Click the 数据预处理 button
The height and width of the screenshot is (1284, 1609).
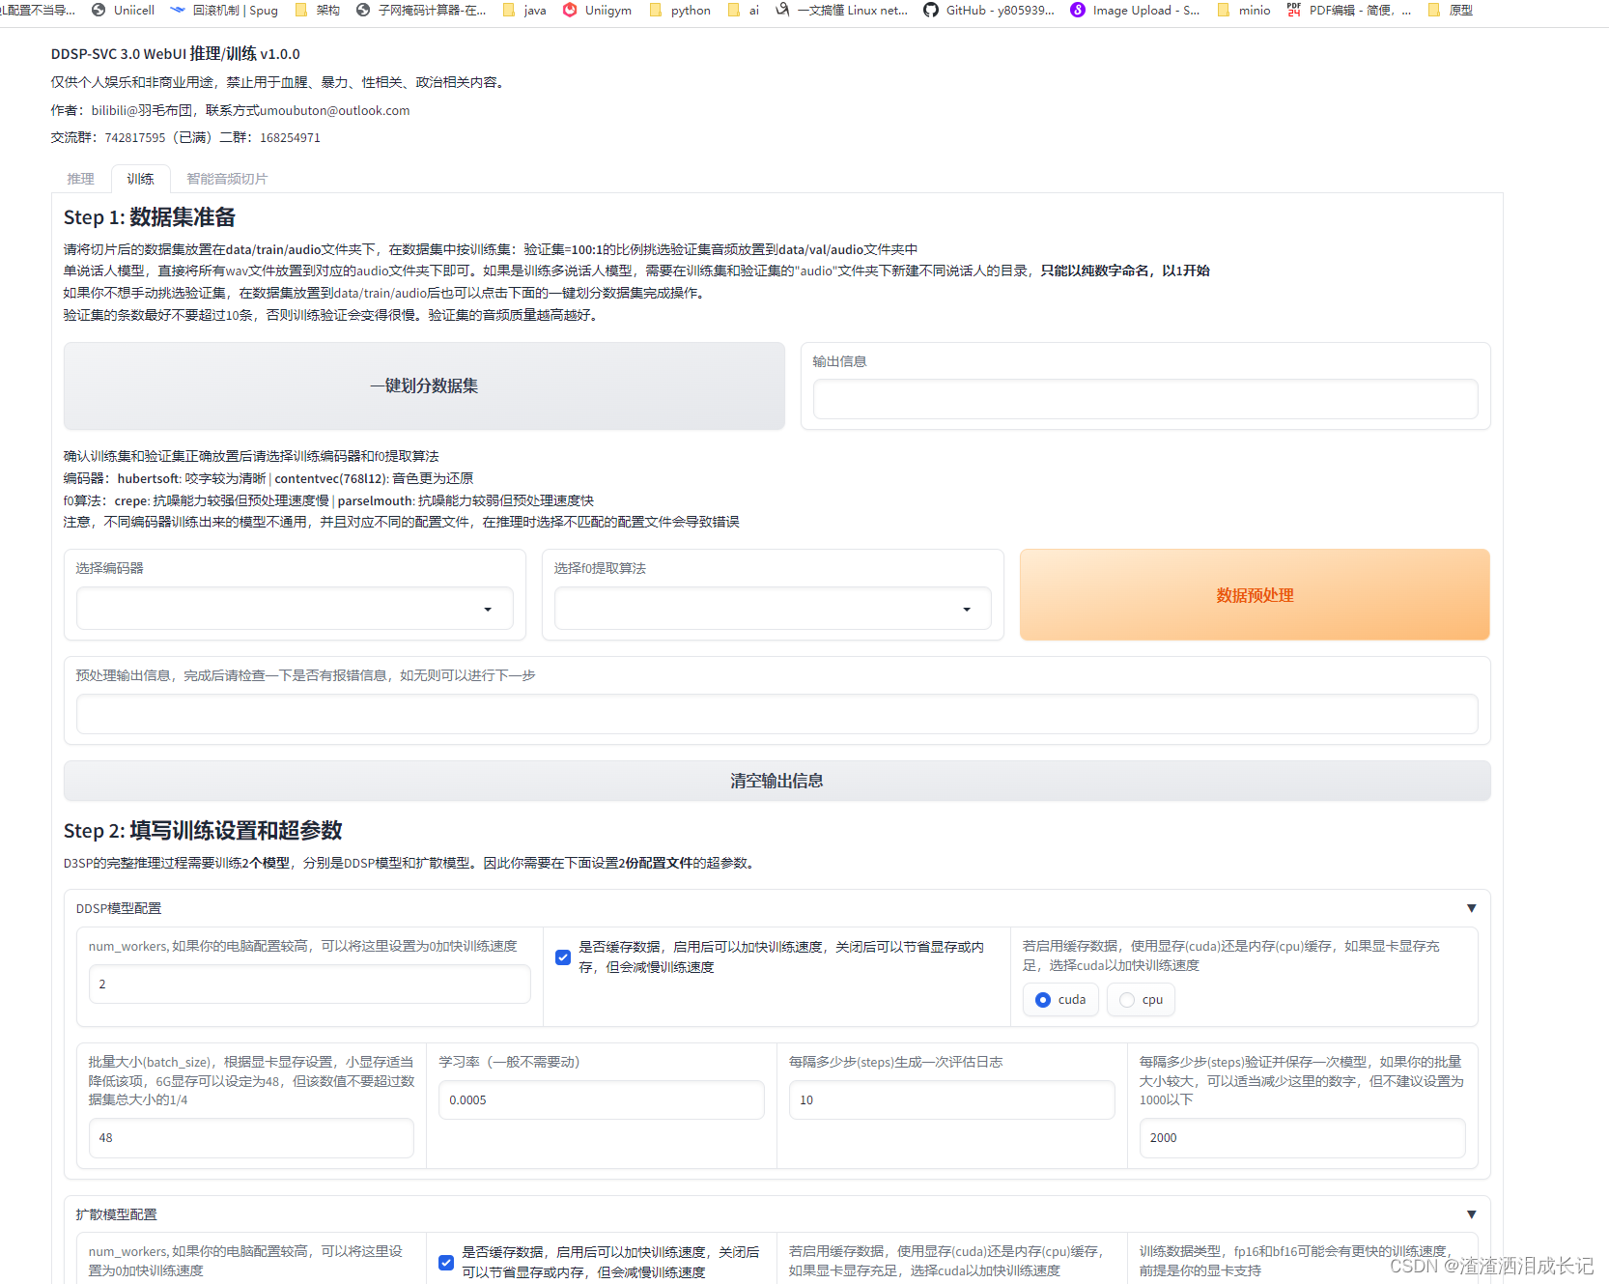[1254, 595]
